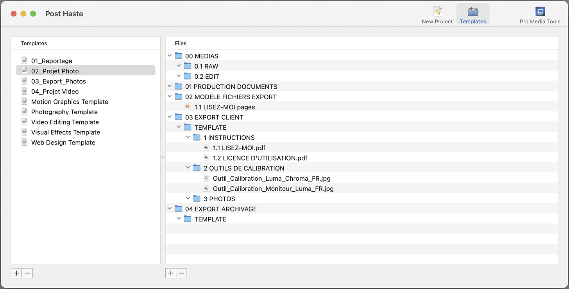This screenshot has width=569, height=289.
Task: Click the Moniteur_Luma_FR.jpg image file icon
Action: (x=206, y=189)
